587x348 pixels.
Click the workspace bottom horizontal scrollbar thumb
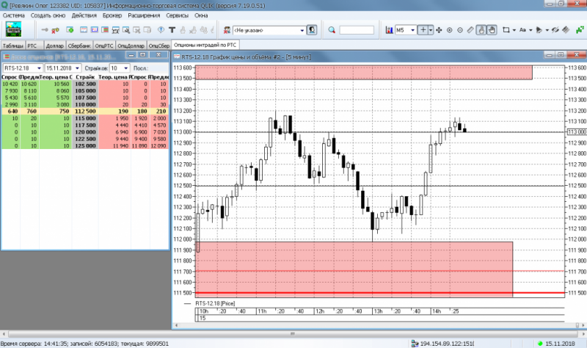(293, 334)
